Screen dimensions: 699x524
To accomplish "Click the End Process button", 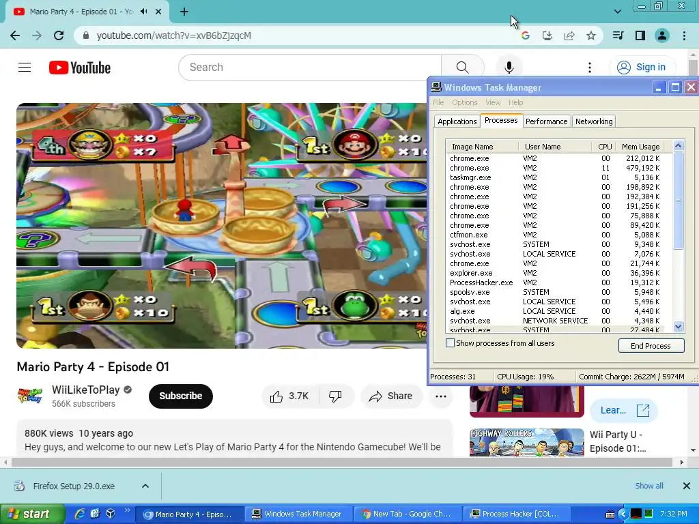I will [651, 346].
